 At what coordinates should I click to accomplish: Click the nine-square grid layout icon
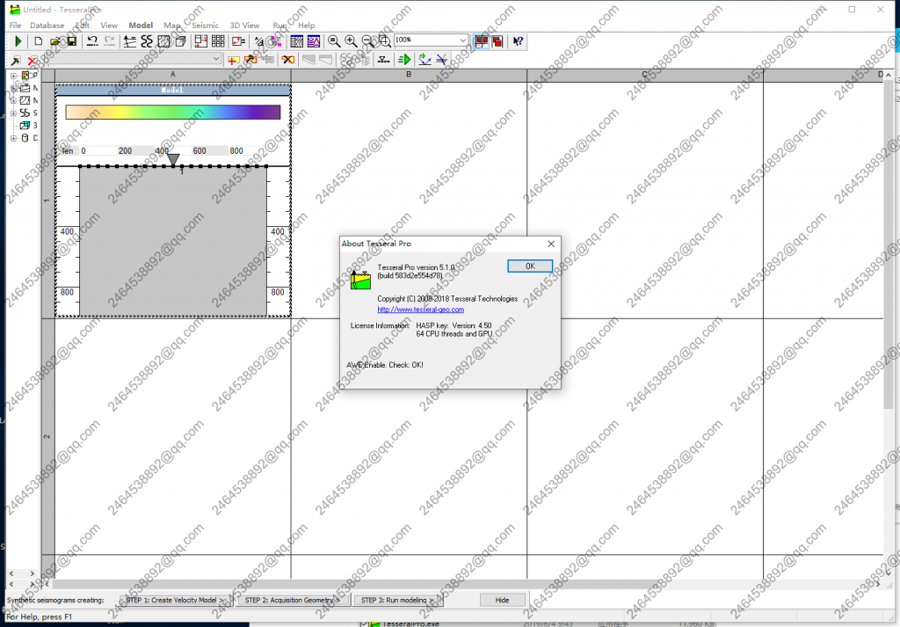(218, 41)
